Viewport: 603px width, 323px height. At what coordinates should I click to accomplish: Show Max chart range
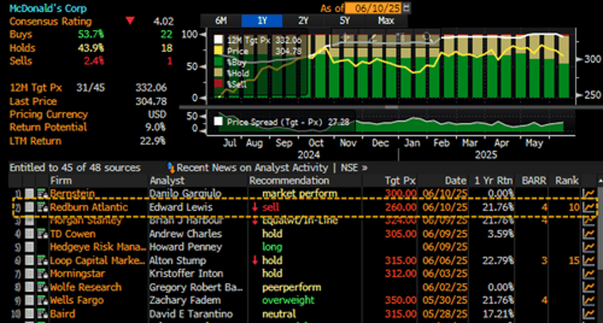pyautogui.click(x=385, y=21)
